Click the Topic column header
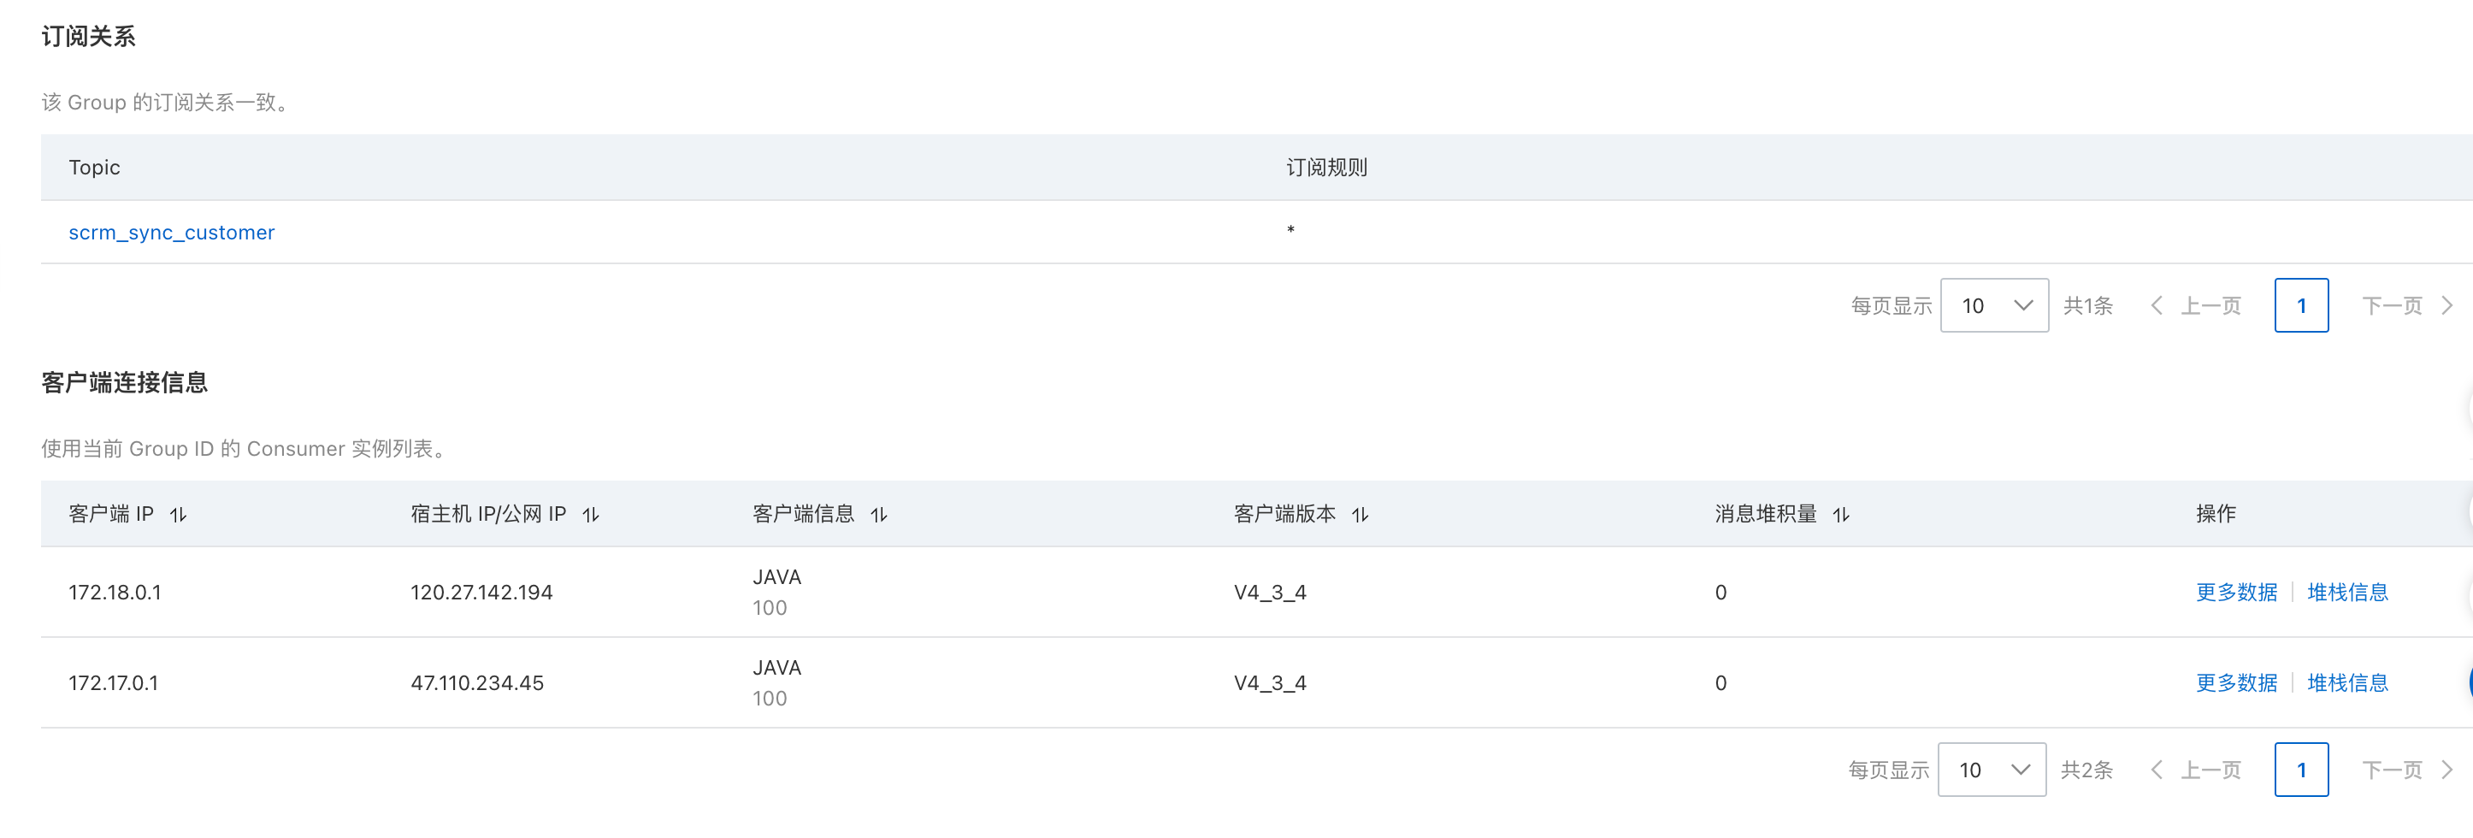 tap(94, 168)
